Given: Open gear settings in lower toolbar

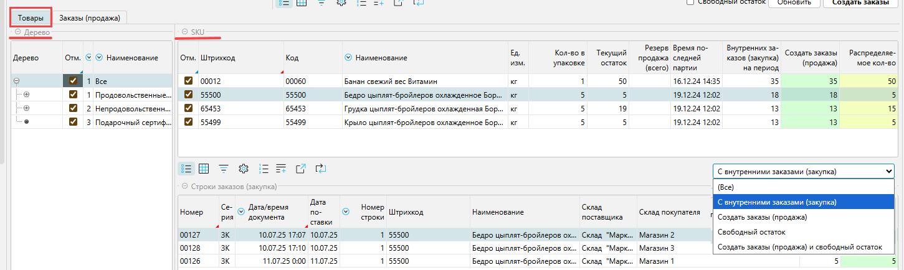Looking at the screenshot, I should [x=244, y=169].
